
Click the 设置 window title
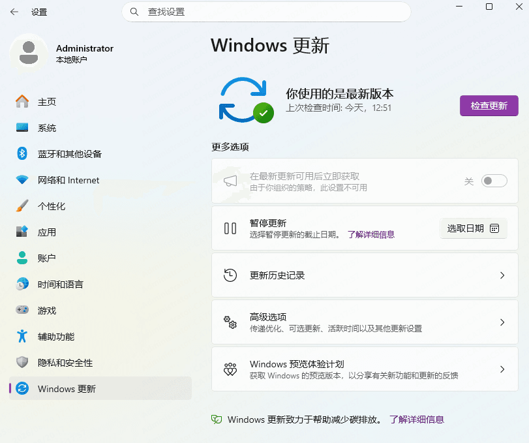pyautogui.click(x=39, y=12)
